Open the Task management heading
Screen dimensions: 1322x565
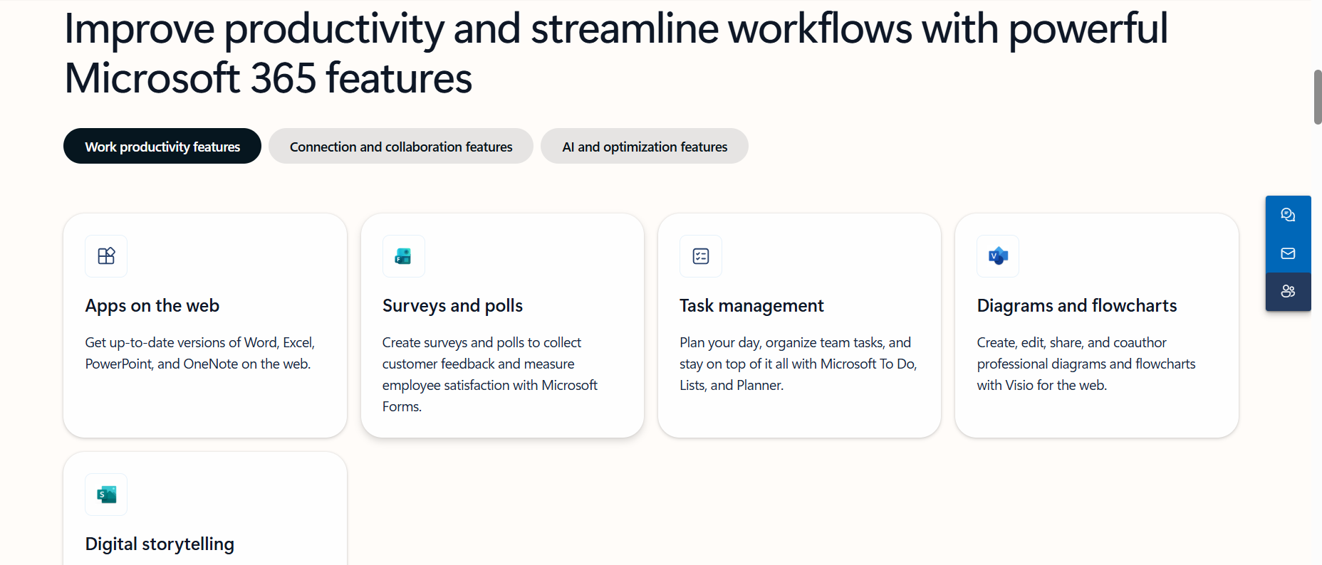[751, 305]
